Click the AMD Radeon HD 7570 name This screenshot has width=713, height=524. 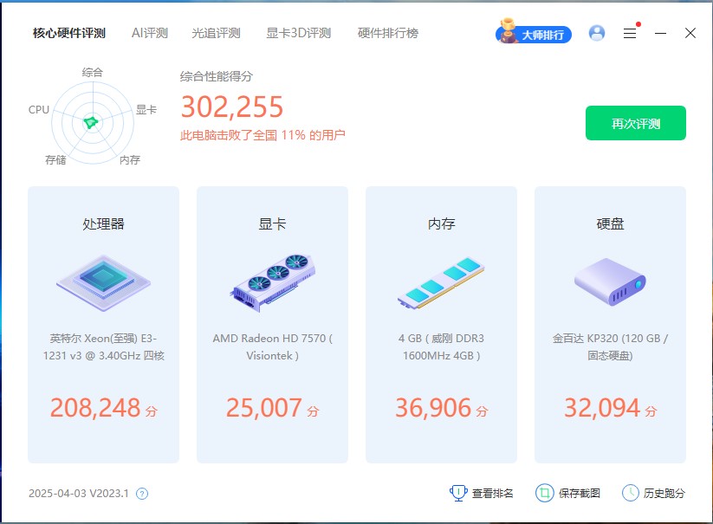click(272, 346)
